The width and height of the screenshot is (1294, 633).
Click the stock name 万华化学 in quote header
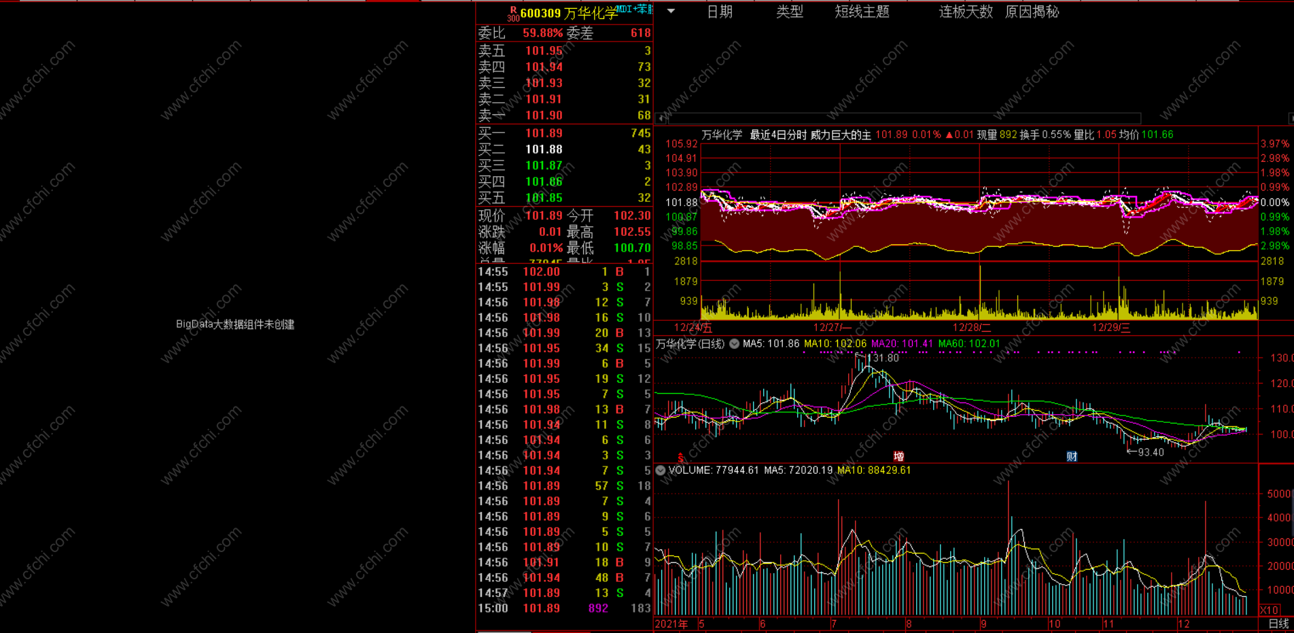pos(591,14)
